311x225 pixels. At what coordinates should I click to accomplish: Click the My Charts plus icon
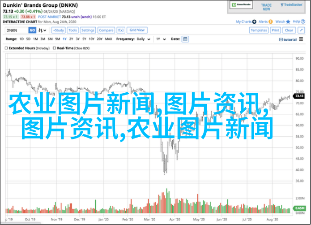(254, 22)
